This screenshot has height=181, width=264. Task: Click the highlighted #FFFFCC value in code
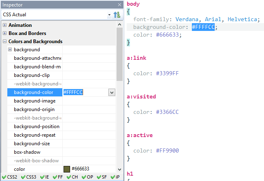coord(203,27)
